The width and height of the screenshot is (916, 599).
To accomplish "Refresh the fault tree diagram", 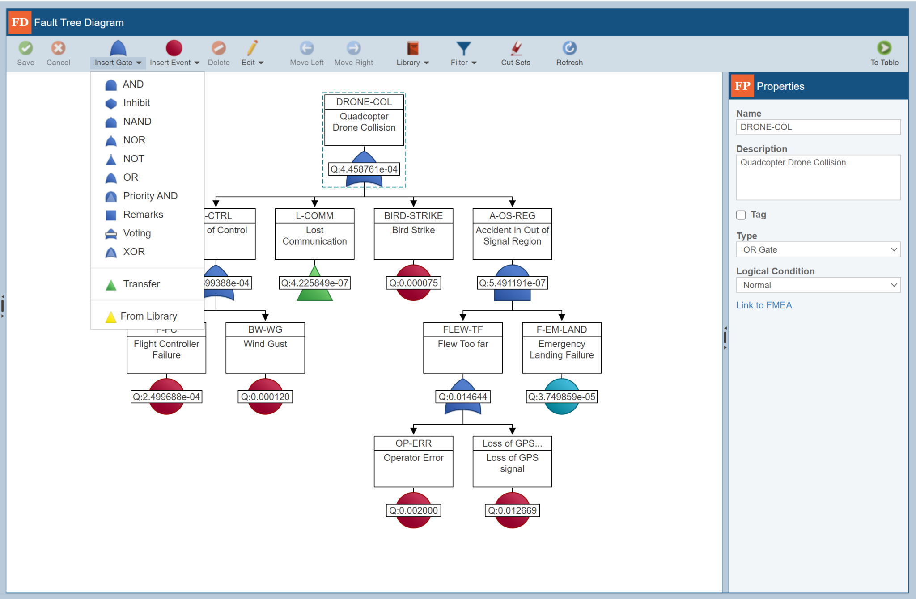I will 569,53.
